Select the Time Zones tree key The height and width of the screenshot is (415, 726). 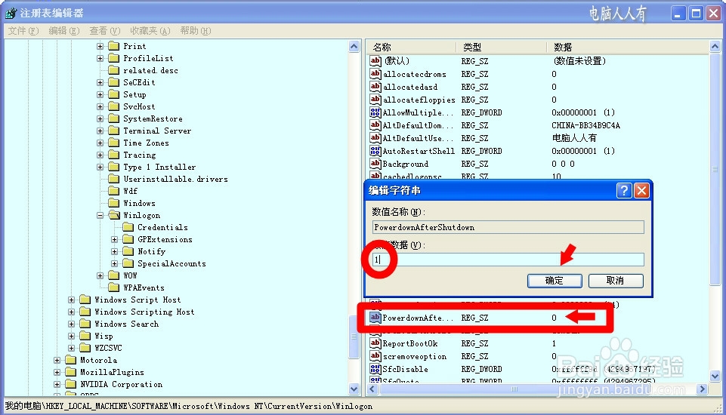coord(146,143)
